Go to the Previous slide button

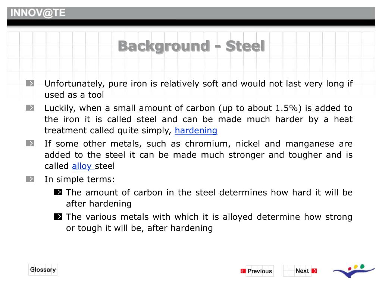260,271
